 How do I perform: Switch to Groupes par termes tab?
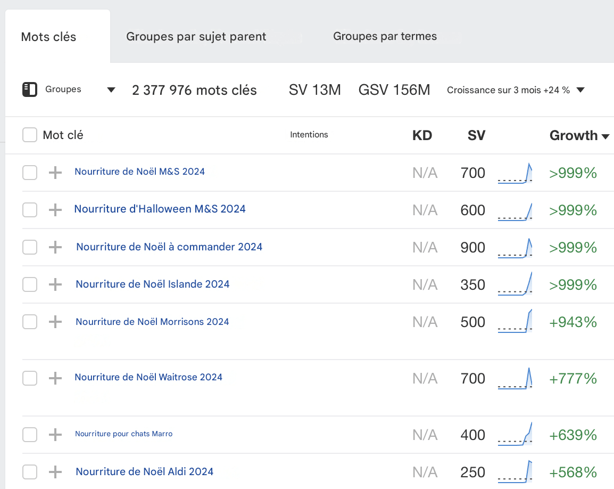pyautogui.click(x=385, y=36)
